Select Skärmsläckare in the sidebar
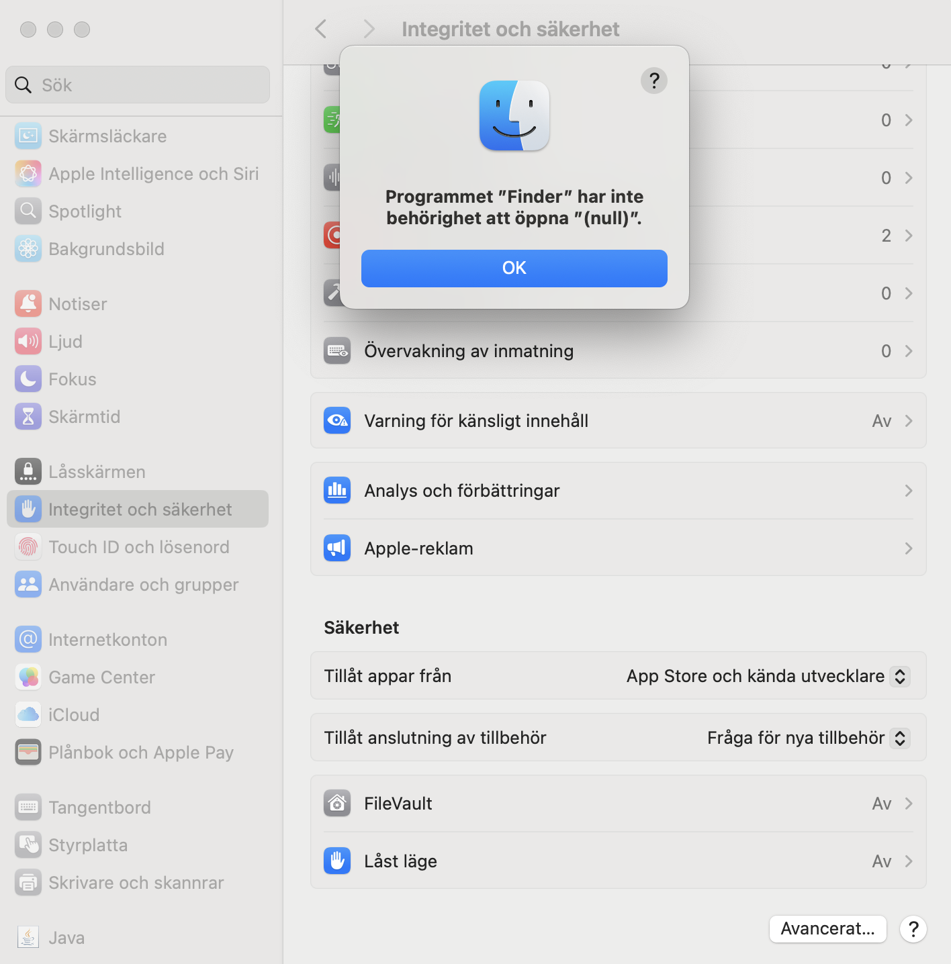This screenshot has width=951, height=964. (138, 136)
